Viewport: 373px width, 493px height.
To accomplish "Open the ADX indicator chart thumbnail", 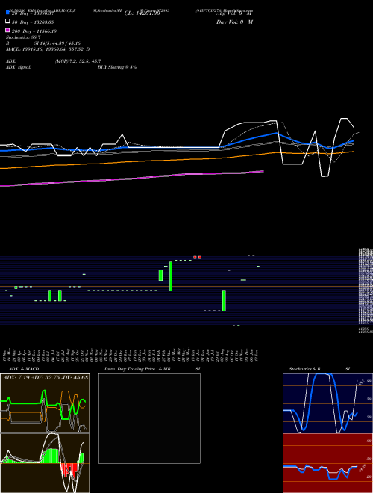I will pyautogui.click(x=45, y=403).
